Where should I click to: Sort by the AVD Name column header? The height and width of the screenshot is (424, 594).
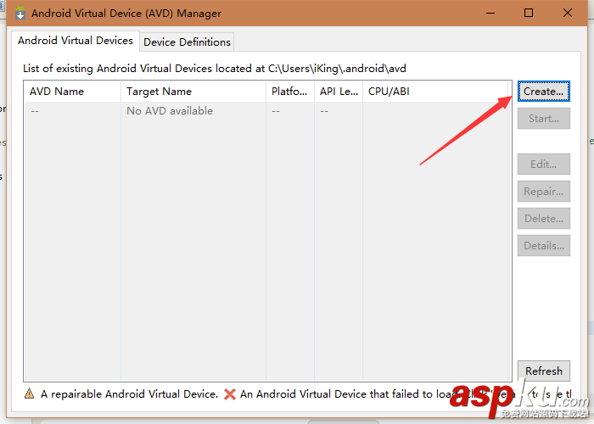[72, 92]
